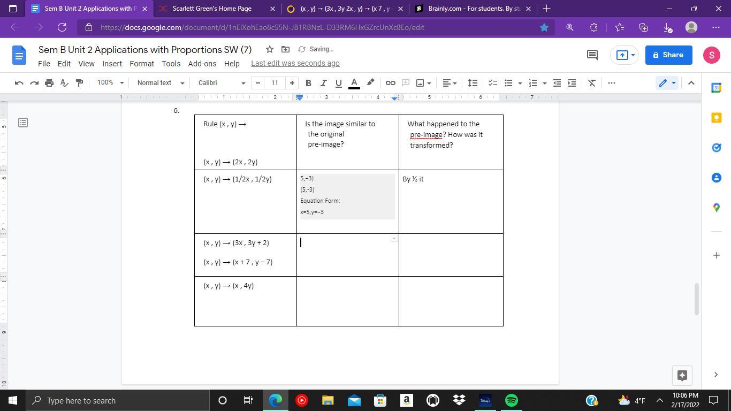Open Google Calendar in the side panel
Image resolution: width=731 pixels, height=411 pixels.
(717, 88)
